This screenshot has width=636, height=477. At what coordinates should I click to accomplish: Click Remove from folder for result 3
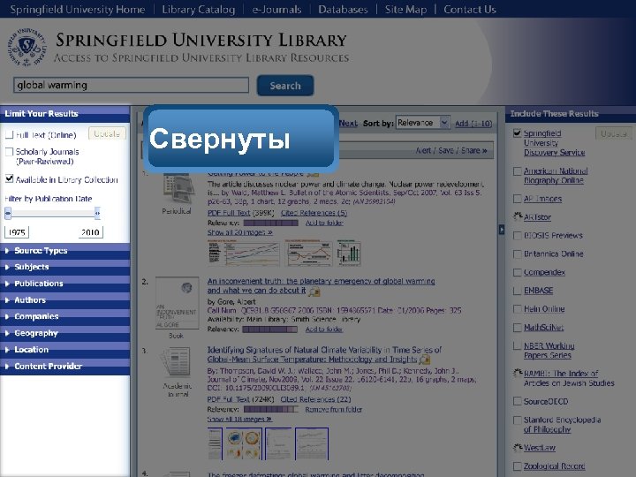pos(333,409)
